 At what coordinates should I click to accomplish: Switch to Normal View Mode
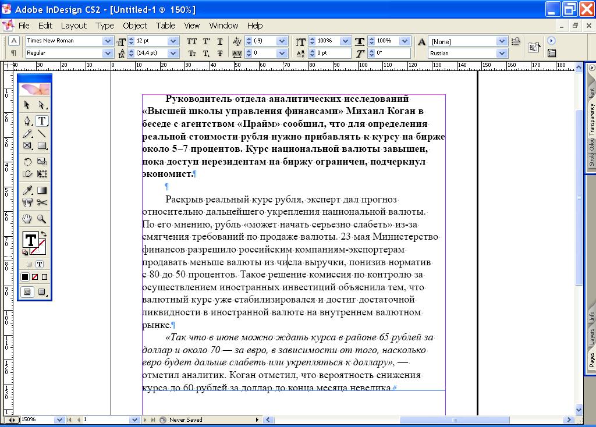27,292
